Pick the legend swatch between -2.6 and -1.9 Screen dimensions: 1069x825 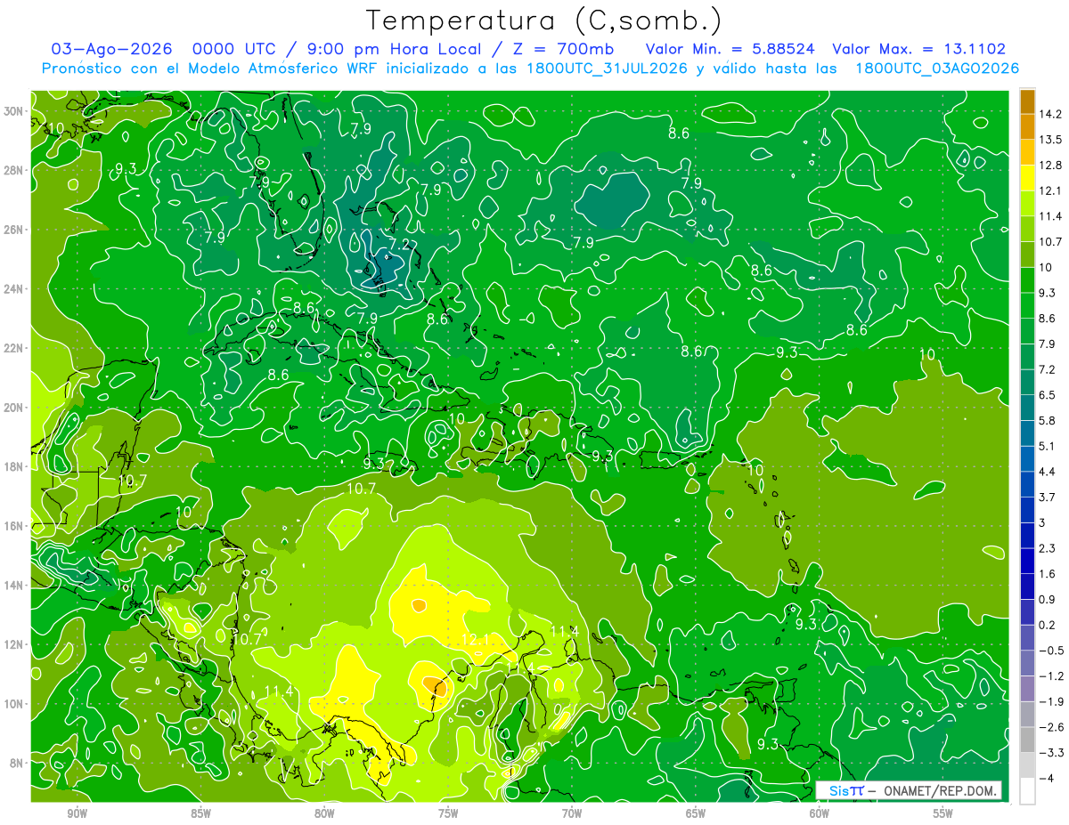[1027, 714]
